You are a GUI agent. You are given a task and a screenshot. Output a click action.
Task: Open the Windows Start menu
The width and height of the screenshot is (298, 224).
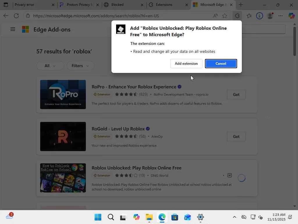point(98,217)
